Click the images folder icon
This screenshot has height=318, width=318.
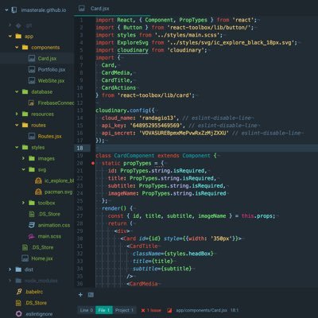click(x=32, y=158)
